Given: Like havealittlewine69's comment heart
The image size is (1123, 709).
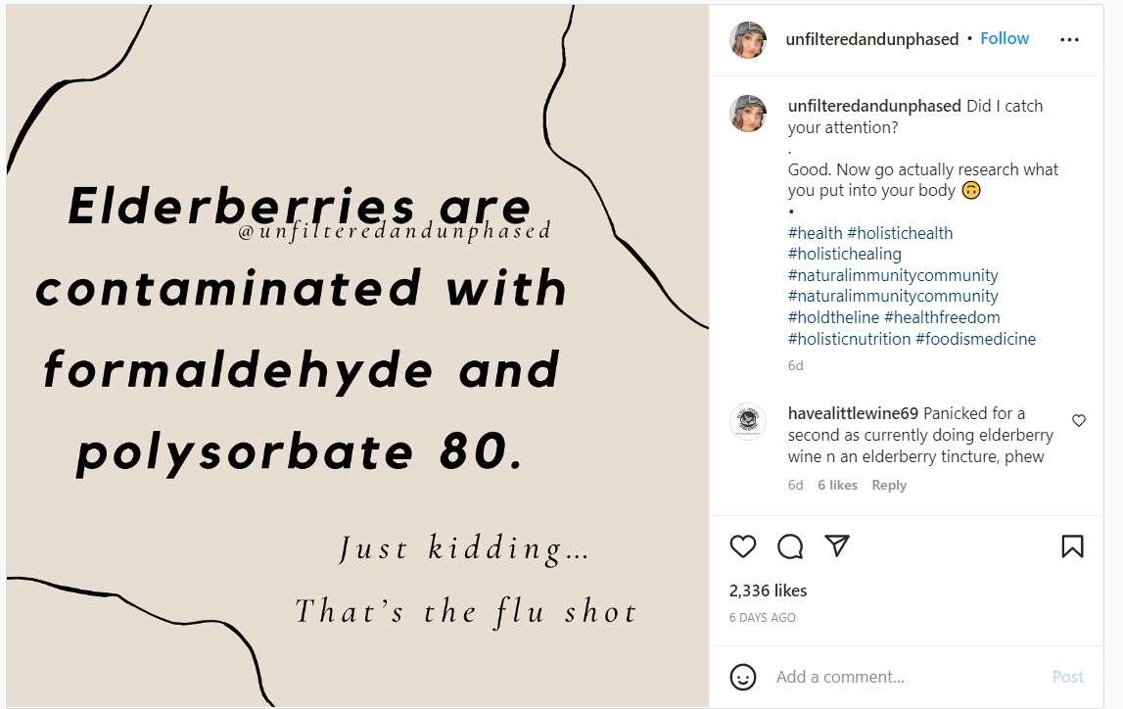Looking at the screenshot, I should click(x=1079, y=420).
